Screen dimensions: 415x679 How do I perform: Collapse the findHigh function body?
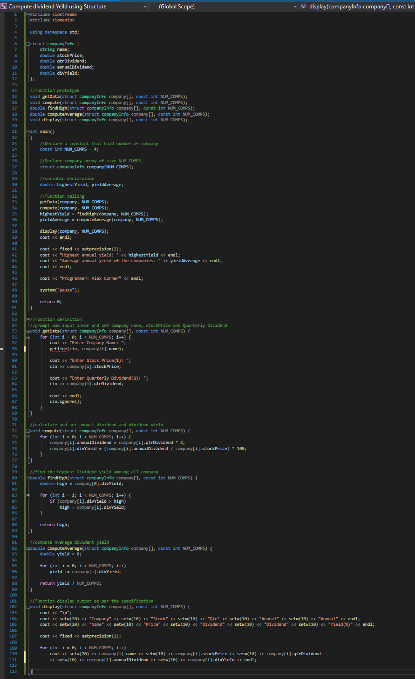point(27,478)
